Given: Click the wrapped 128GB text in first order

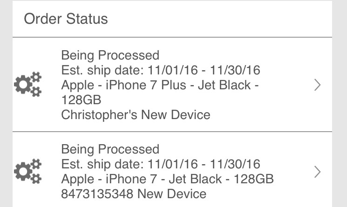Looking at the screenshot, I should coord(81,100).
